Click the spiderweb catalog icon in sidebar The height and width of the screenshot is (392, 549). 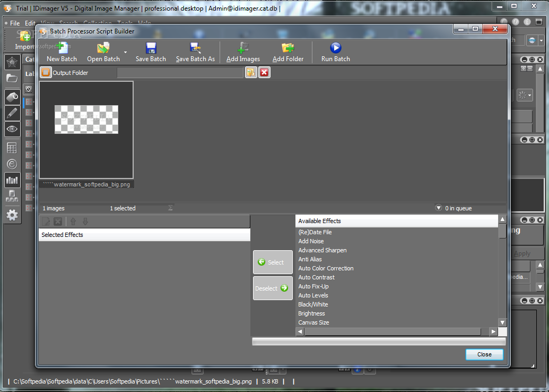point(12,62)
